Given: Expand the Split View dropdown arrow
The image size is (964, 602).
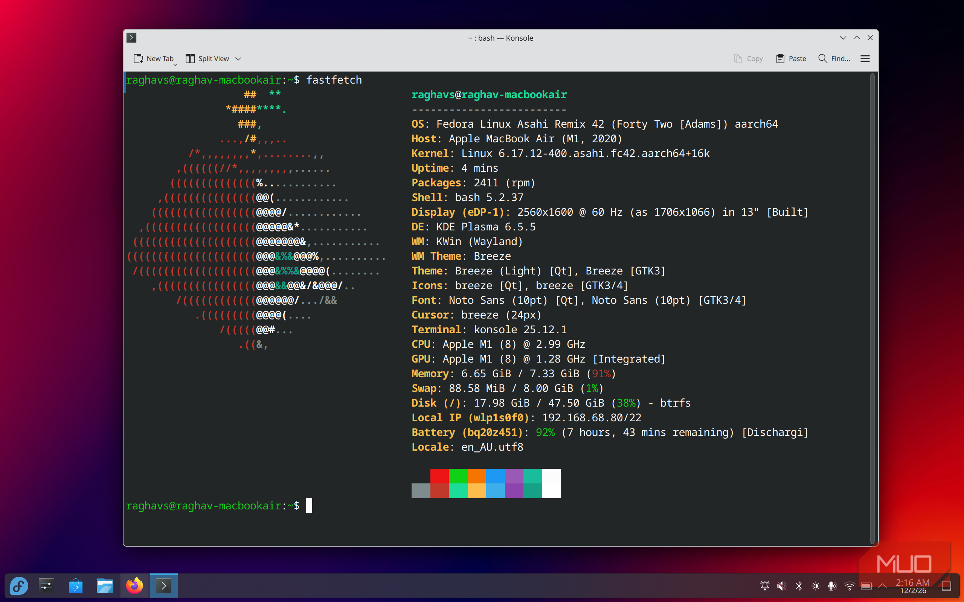Looking at the screenshot, I should tap(238, 58).
